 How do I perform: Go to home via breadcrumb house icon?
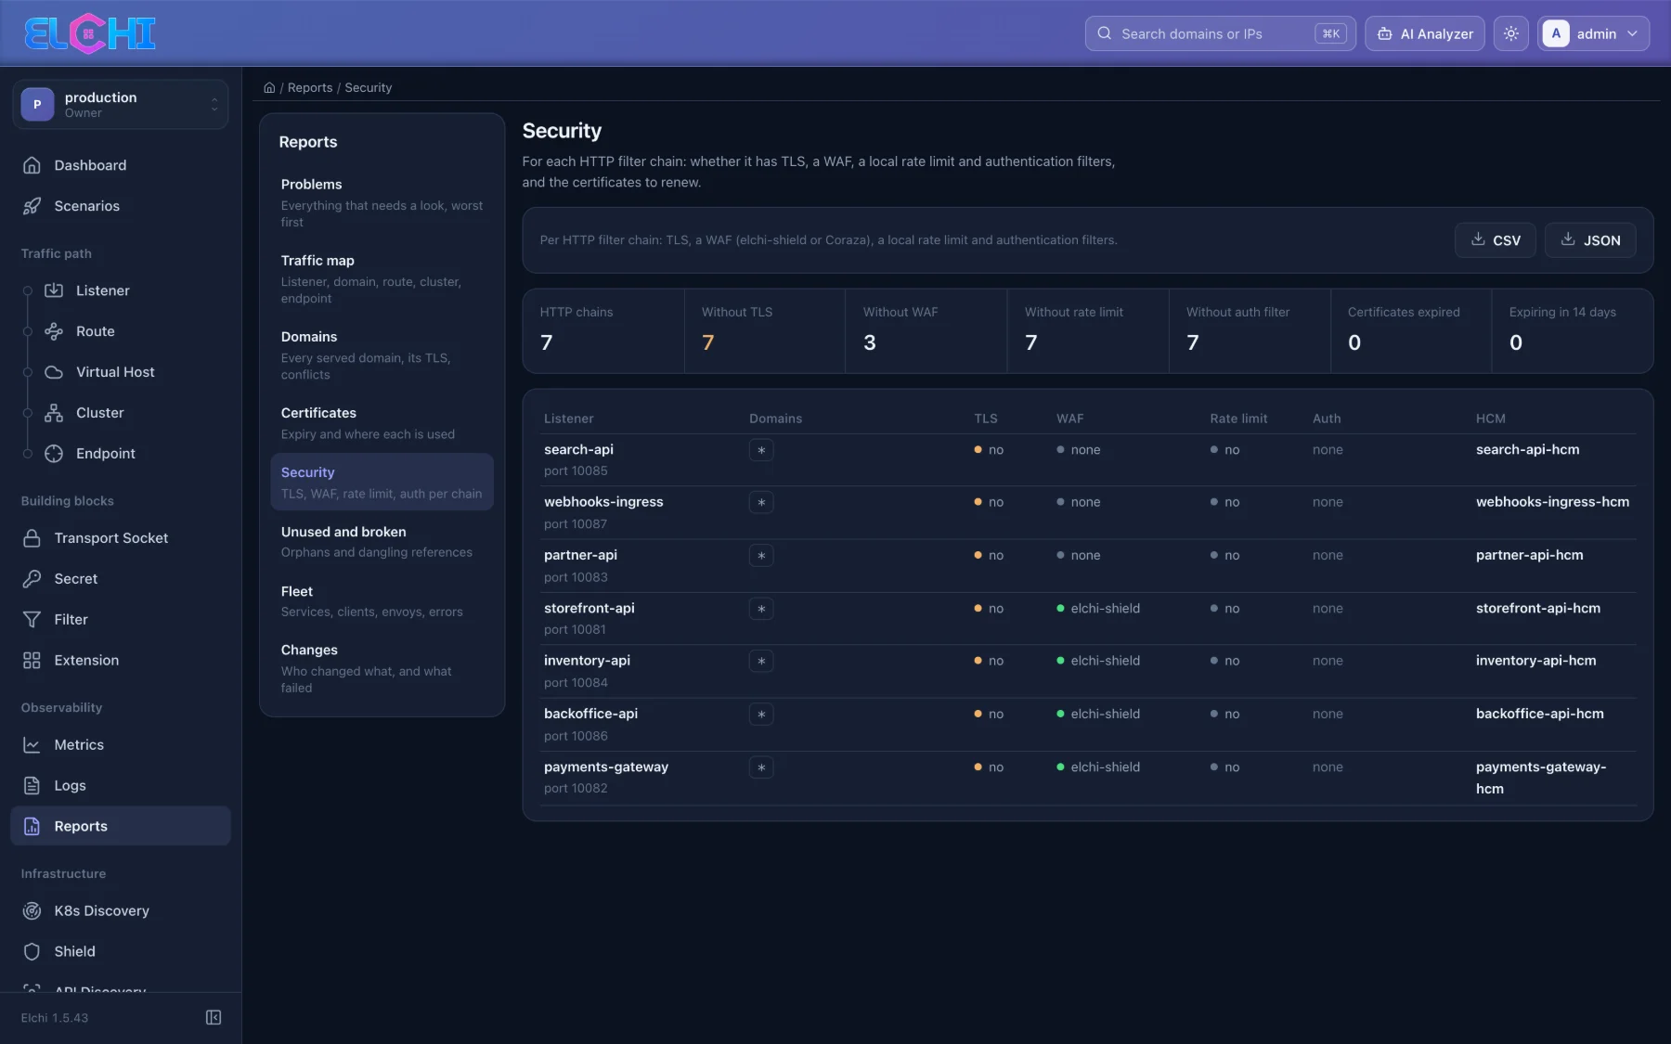coord(269,87)
